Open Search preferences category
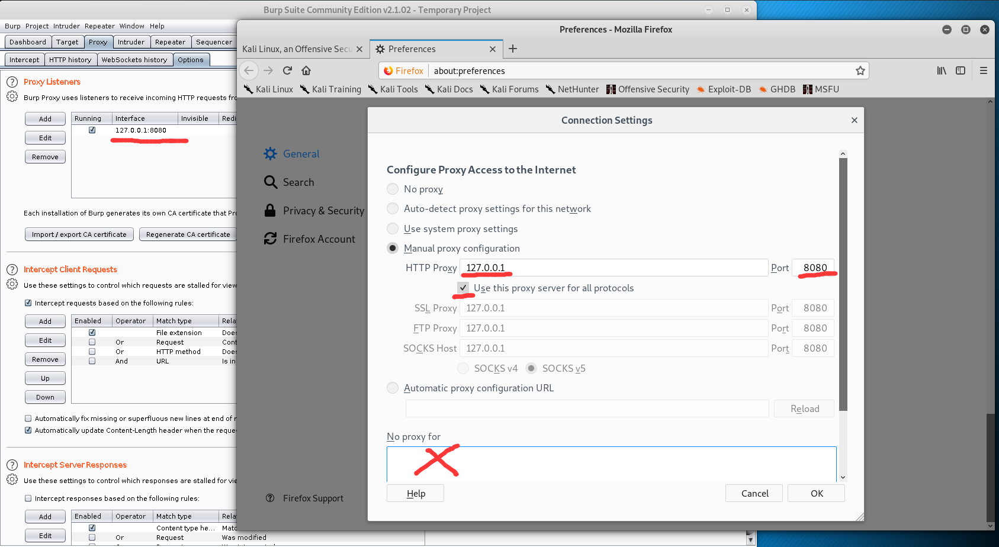Viewport: 999px width, 547px height. pos(289,182)
